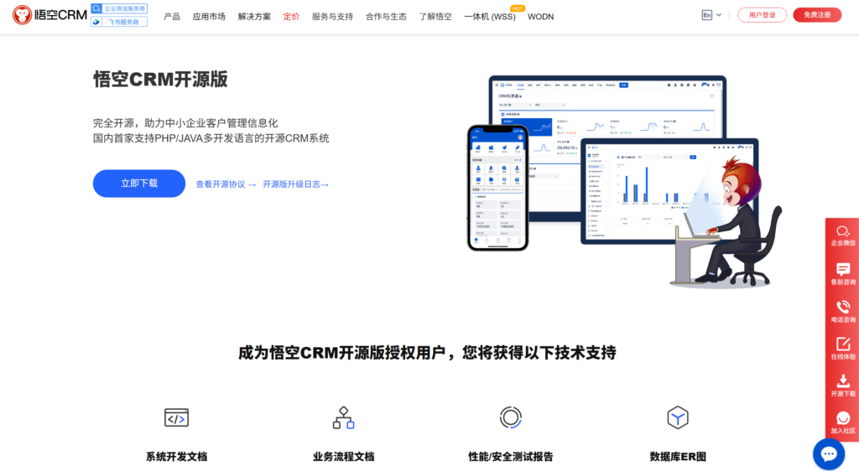
Task: Click the phone mockup screenshot
Action: tap(497, 188)
